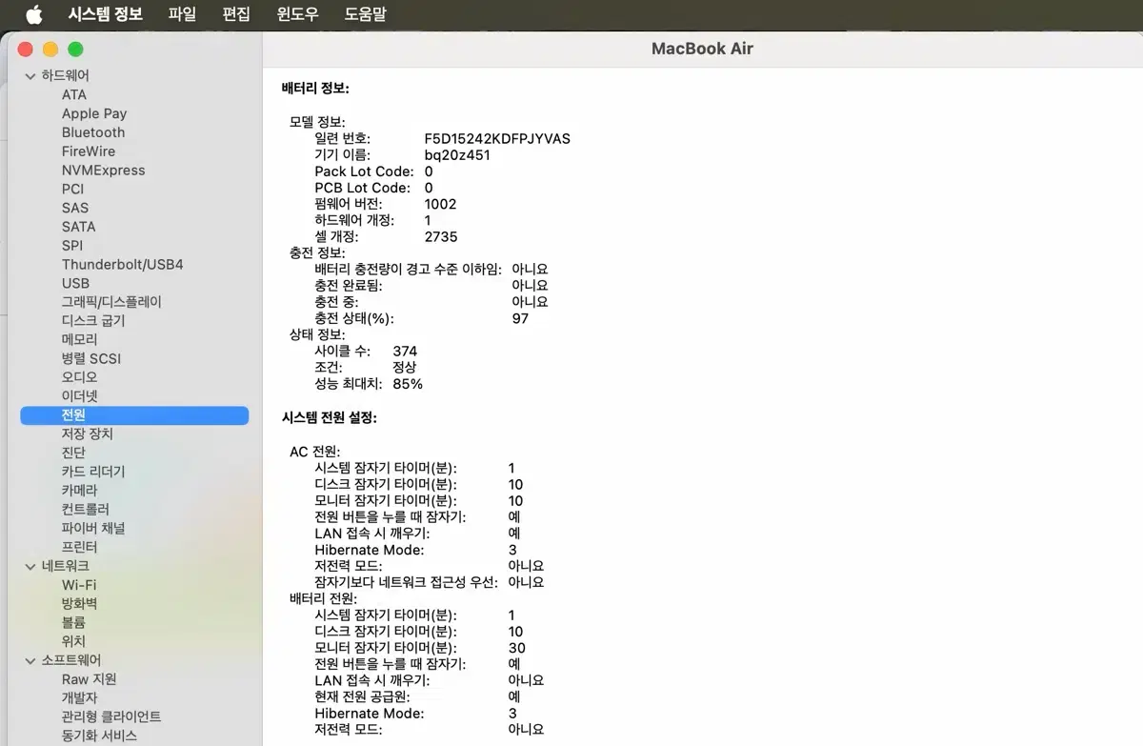Open the 도움말 menu
This screenshot has width=1143, height=746.
(x=366, y=14)
